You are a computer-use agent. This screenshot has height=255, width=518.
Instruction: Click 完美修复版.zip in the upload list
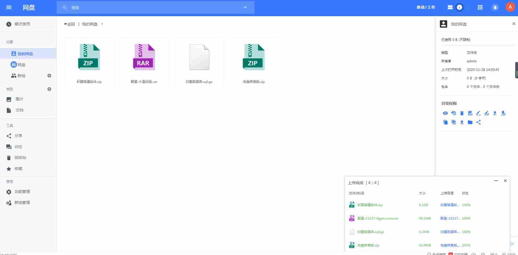tap(368, 245)
